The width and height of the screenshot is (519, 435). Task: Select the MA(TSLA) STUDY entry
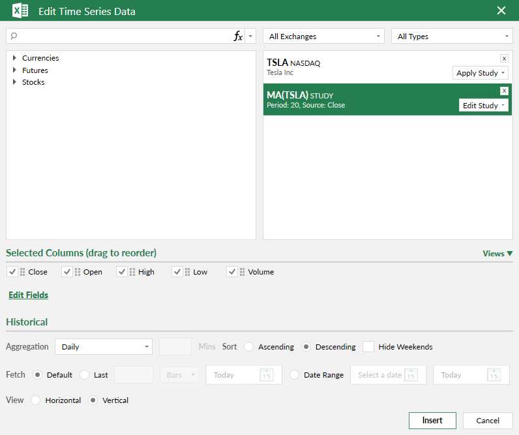(387, 100)
